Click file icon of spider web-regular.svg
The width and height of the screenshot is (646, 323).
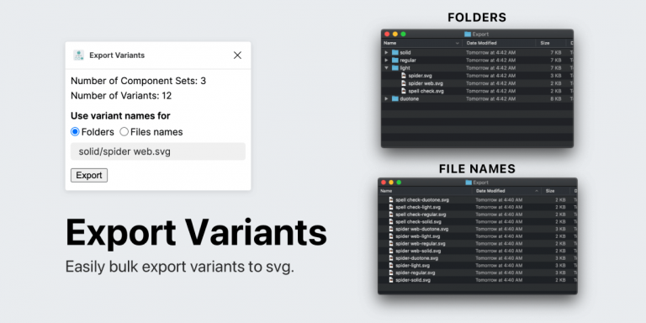tap(391, 243)
